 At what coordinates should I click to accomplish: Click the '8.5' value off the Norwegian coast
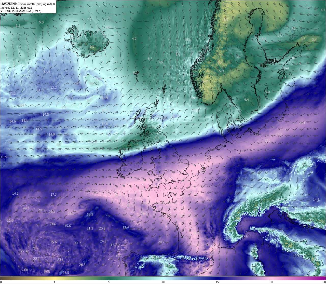click(187, 40)
